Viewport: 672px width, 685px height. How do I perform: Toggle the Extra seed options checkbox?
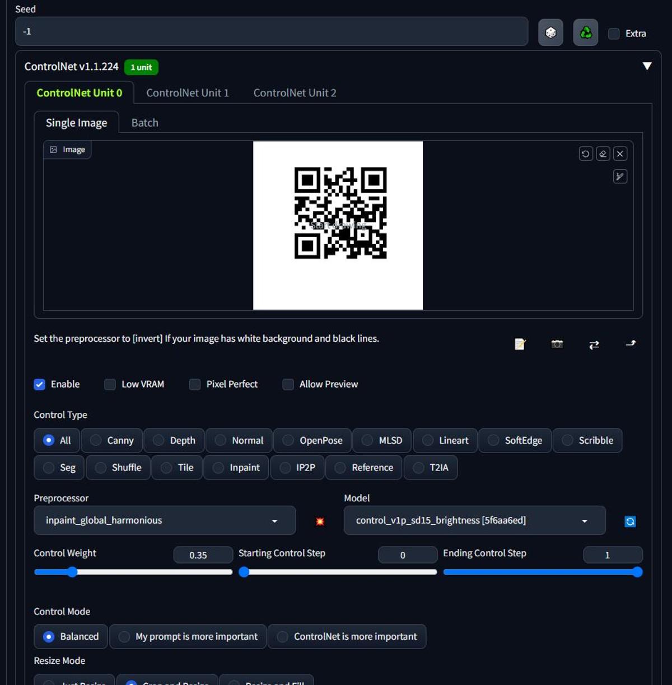pyautogui.click(x=613, y=34)
